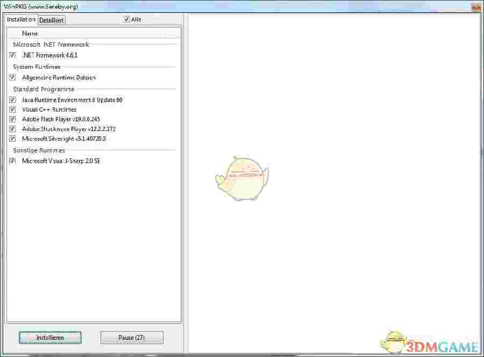
Task: Toggle the Alle checkbox
Action: pyautogui.click(x=127, y=18)
